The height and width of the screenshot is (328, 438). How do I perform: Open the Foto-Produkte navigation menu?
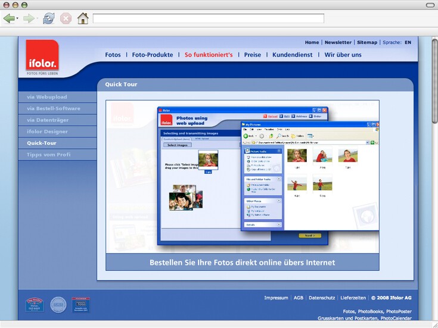pyautogui.click(x=153, y=55)
